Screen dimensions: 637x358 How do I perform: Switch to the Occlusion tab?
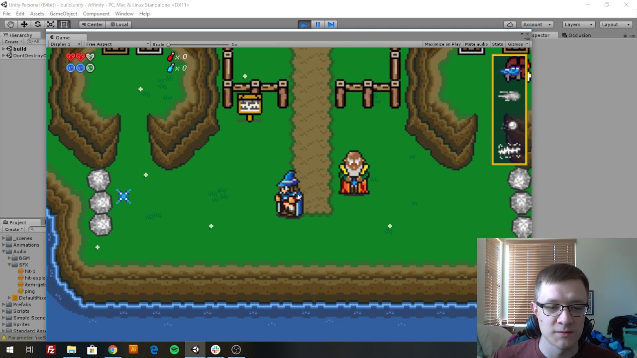tap(576, 35)
